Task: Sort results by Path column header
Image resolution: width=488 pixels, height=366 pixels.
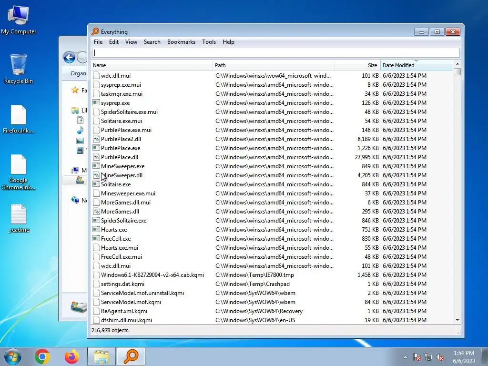Action: [273, 65]
